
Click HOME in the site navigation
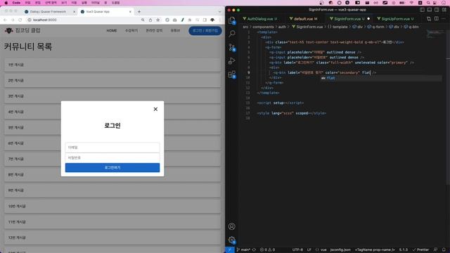point(112,31)
